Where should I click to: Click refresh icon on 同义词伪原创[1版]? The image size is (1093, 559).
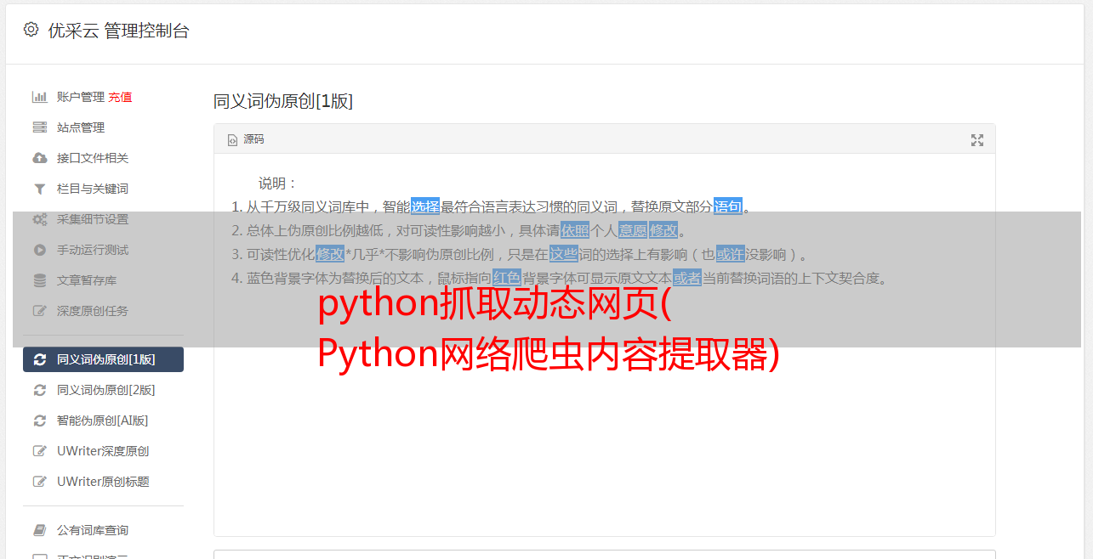pos(39,359)
